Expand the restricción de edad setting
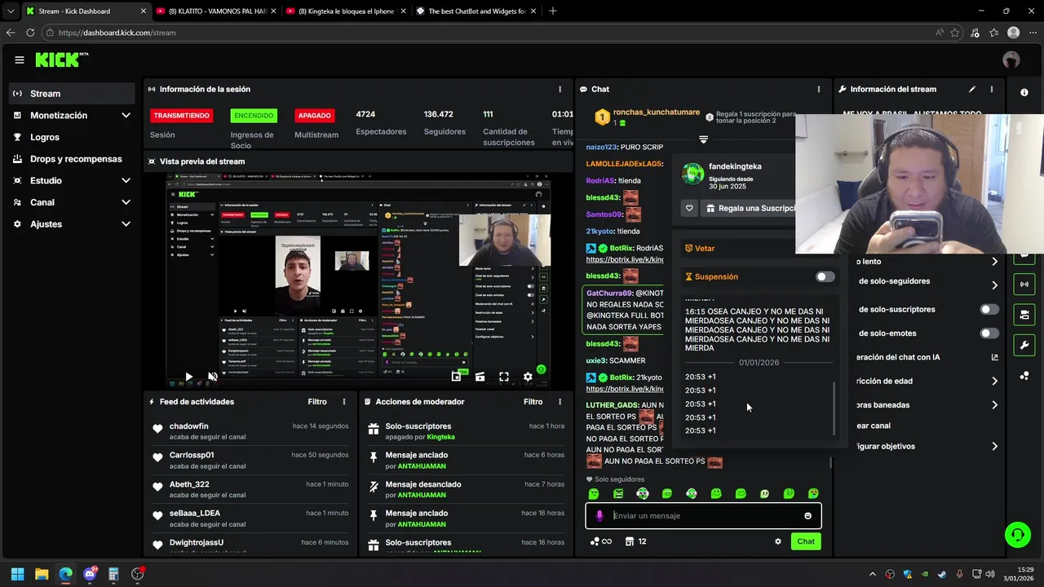This screenshot has width=1044, height=587. (x=994, y=381)
